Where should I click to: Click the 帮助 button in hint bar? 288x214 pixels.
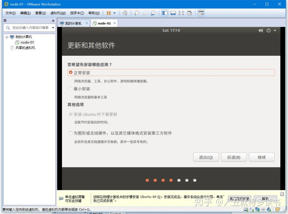[x=266, y=199]
